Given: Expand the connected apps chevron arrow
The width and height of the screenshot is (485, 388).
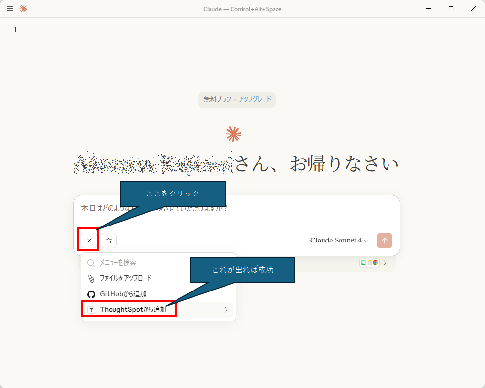Looking at the screenshot, I should point(385,263).
